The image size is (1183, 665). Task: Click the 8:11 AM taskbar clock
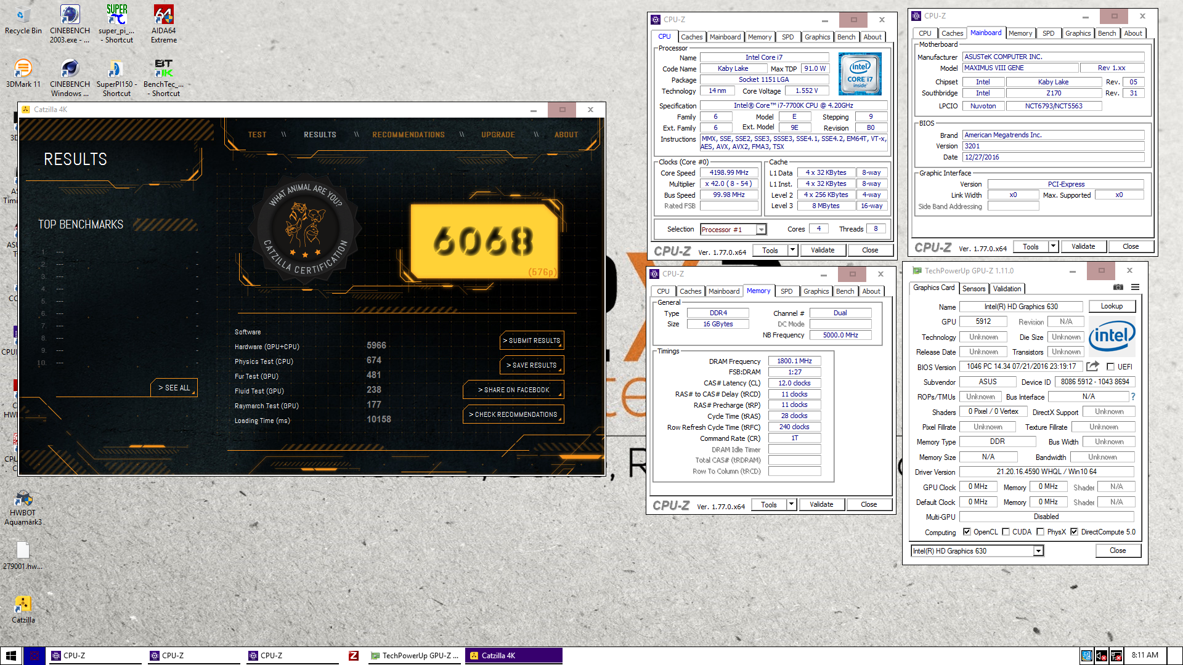pos(1145,655)
